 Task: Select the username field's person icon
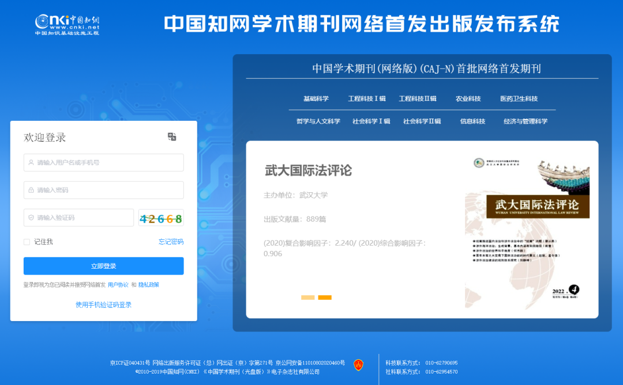31,162
